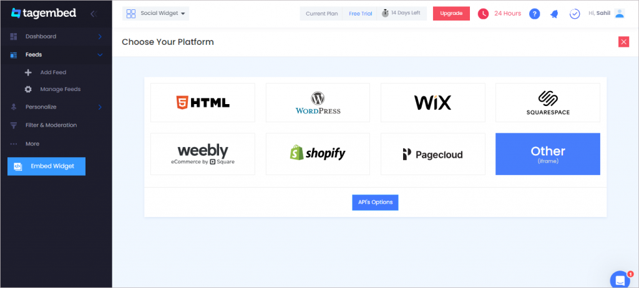This screenshot has height=288, width=639.
Task: Click the stopwatch icon by 14 Days Left
Action: coord(385,13)
